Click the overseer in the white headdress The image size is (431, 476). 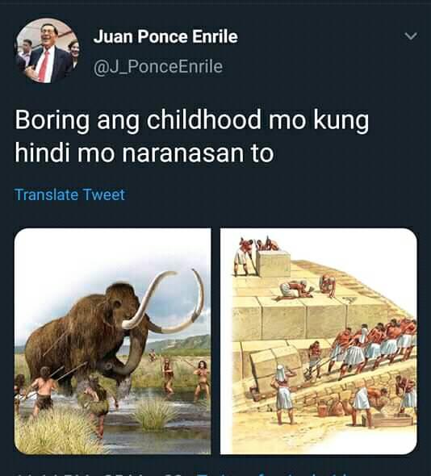(283, 393)
